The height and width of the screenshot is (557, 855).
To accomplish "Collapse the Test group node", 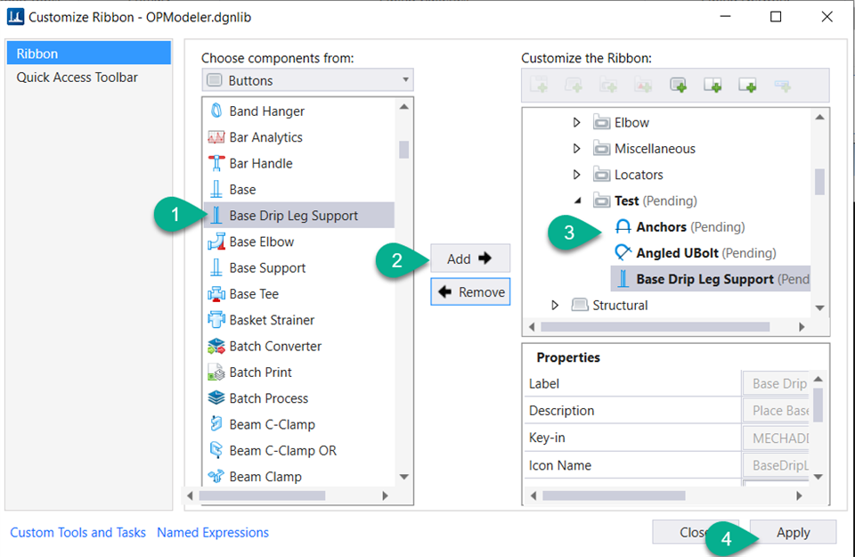I will 577,201.
